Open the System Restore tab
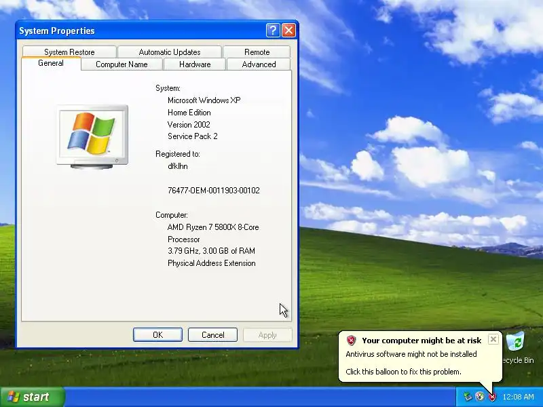 pyautogui.click(x=69, y=52)
